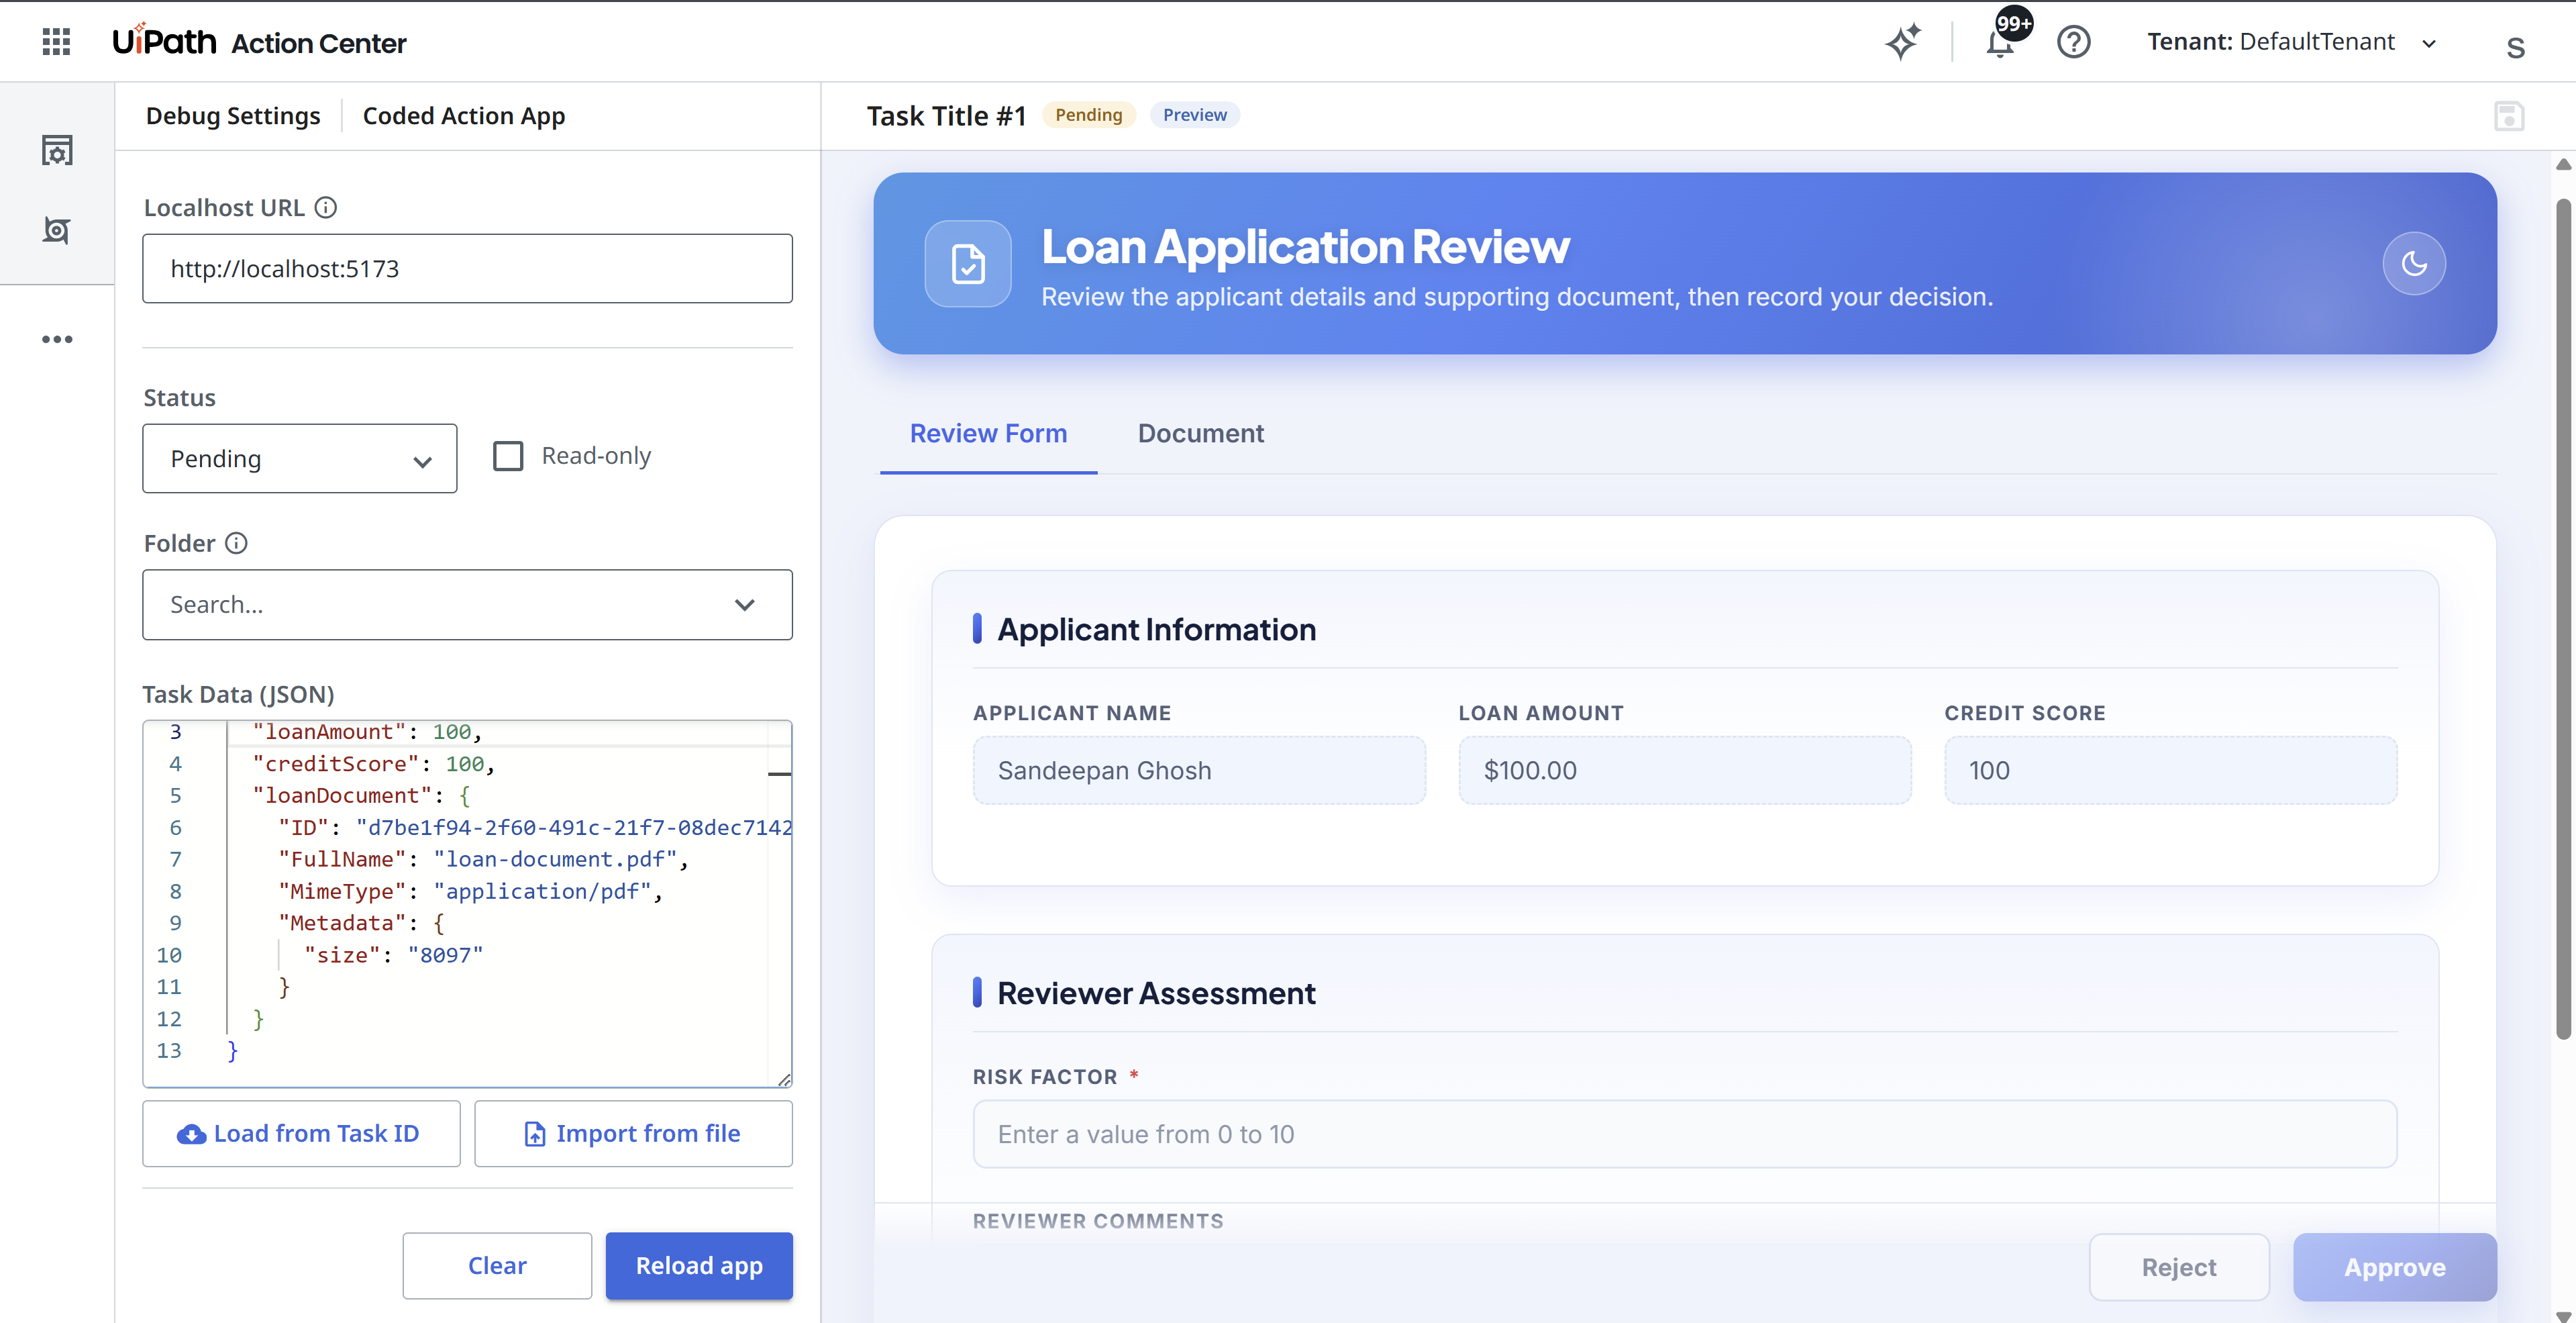Screen dimensions: 2576x1323
Task: Click the Pending status badge
Action: (x=1088, y=115)
